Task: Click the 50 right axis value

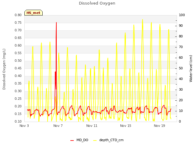Action: [x=181, y=68]
